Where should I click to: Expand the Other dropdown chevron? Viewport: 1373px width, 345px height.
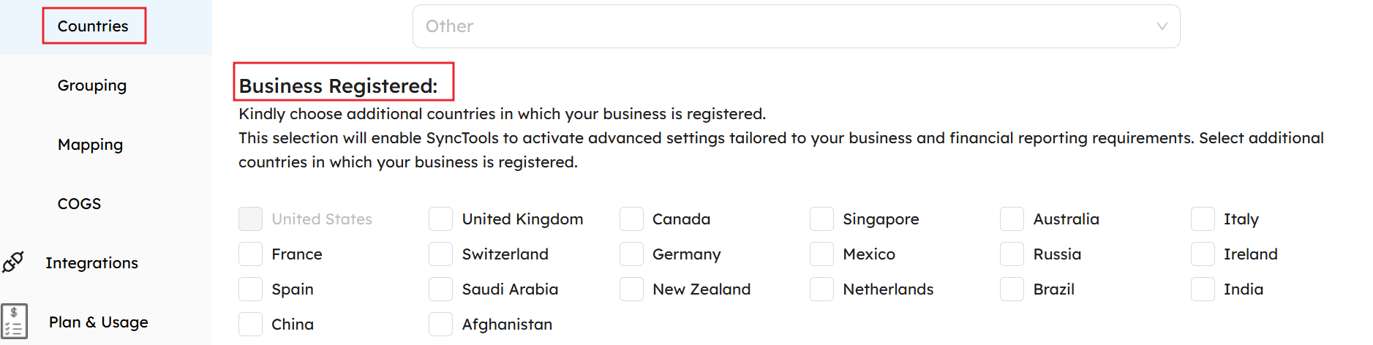(x=1162, y=26)
